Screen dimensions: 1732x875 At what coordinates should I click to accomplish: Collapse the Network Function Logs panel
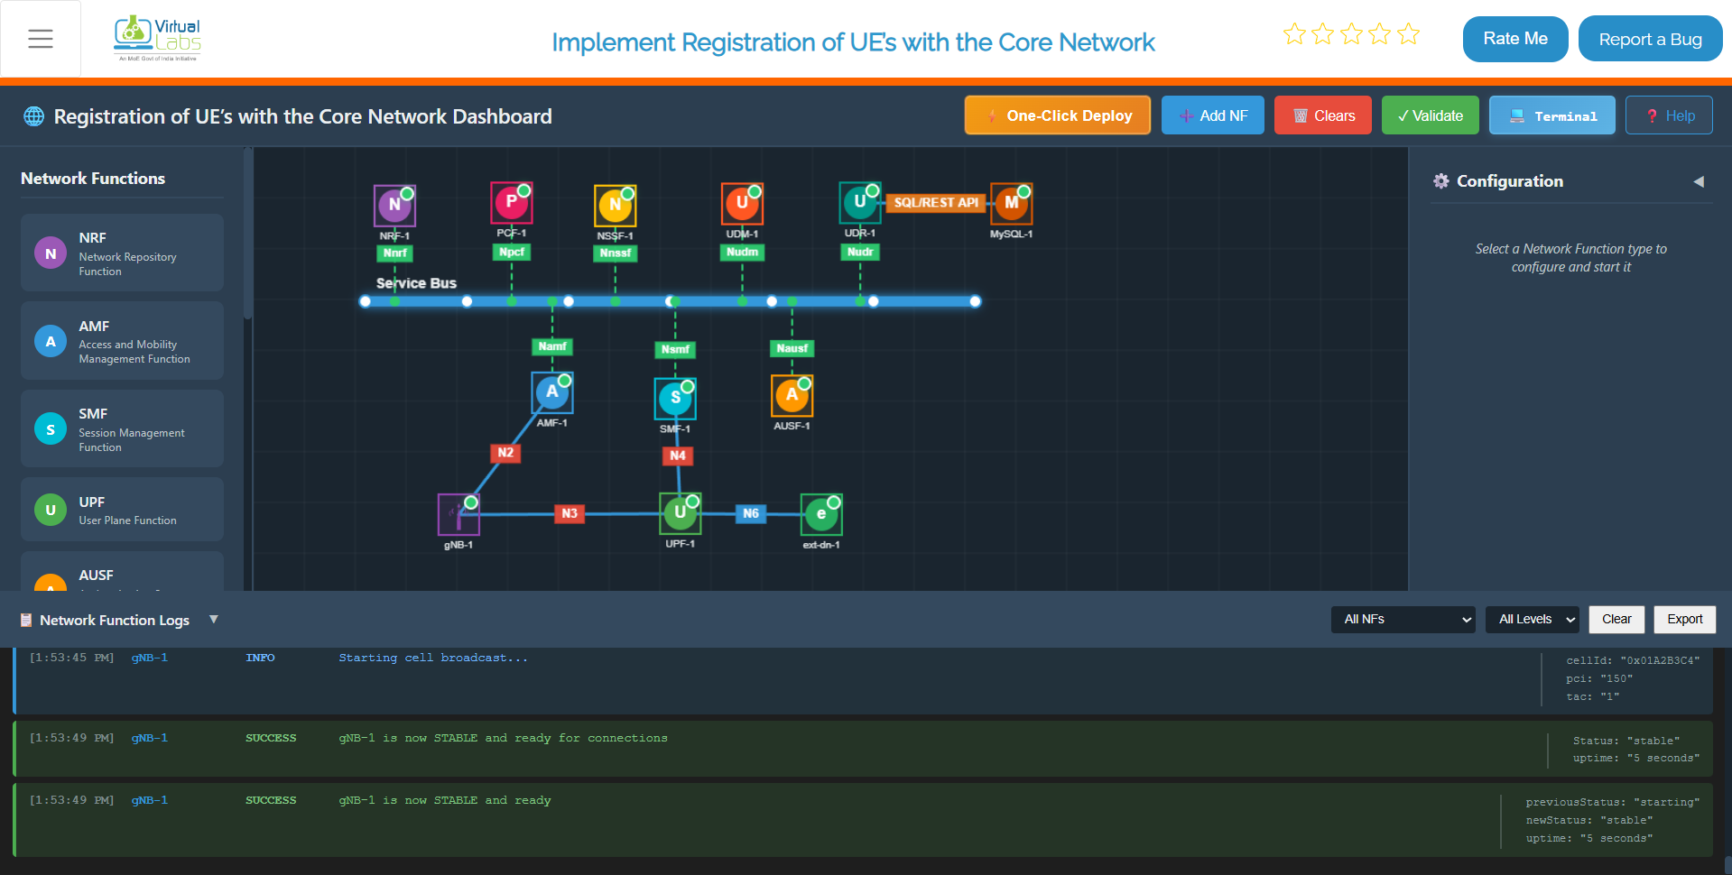[x=214, y=620]
